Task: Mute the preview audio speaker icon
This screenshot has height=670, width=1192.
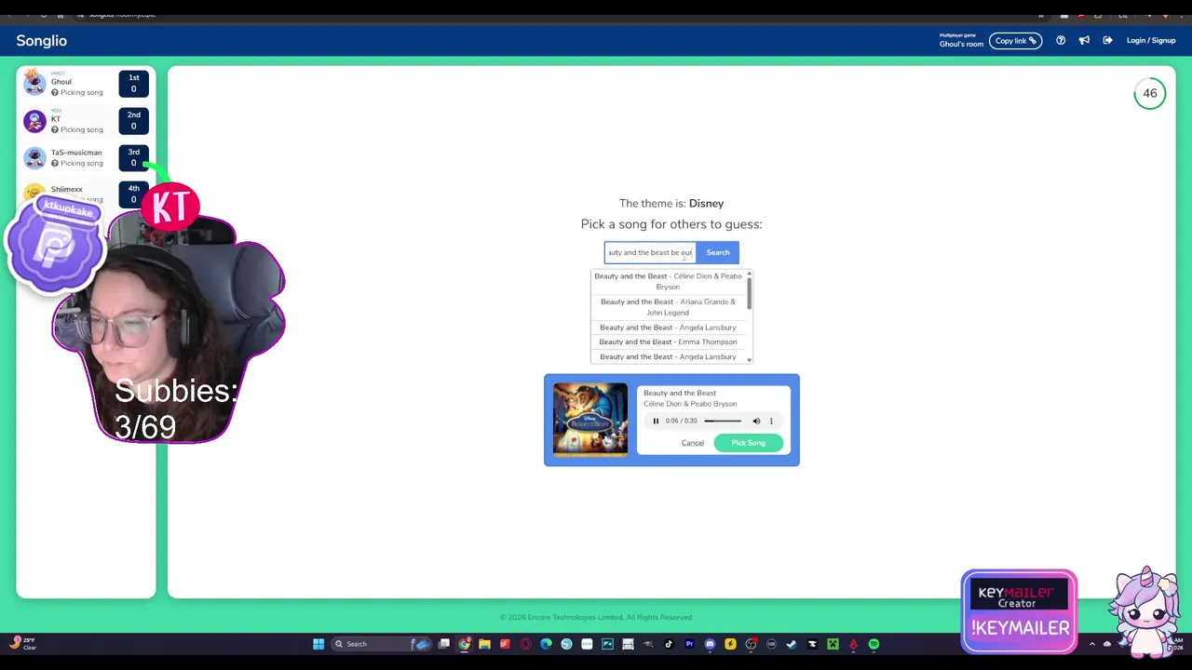Action: (x=756, y=421)
